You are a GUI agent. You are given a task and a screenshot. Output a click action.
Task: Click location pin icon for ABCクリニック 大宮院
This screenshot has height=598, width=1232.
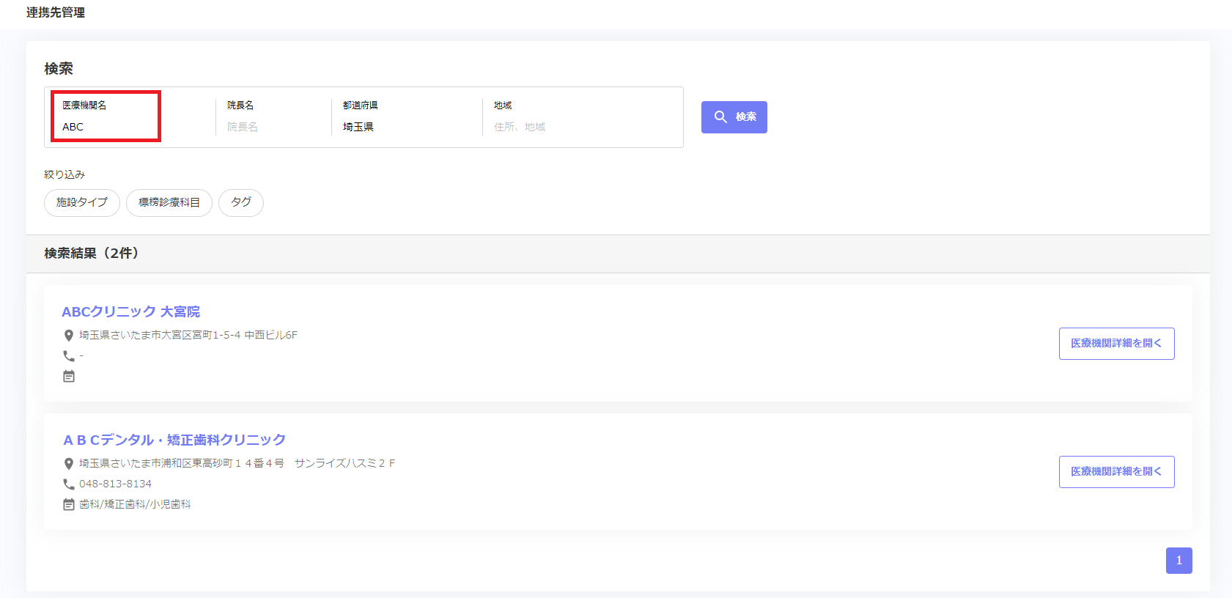[69, 336]
